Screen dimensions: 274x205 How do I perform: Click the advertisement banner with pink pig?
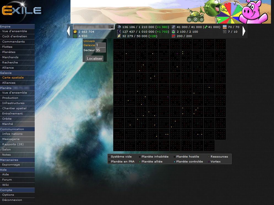click(x=172, y=12)
